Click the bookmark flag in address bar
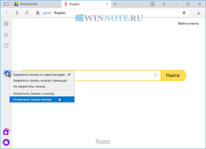The width and height of the screenshot is (206, 149). pos(184,13)
